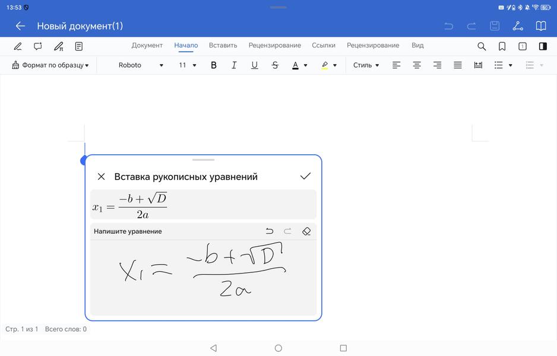Tap the back arrow beside document title
Viewport: 557px width, 356px height.
[x=20, y=26]
